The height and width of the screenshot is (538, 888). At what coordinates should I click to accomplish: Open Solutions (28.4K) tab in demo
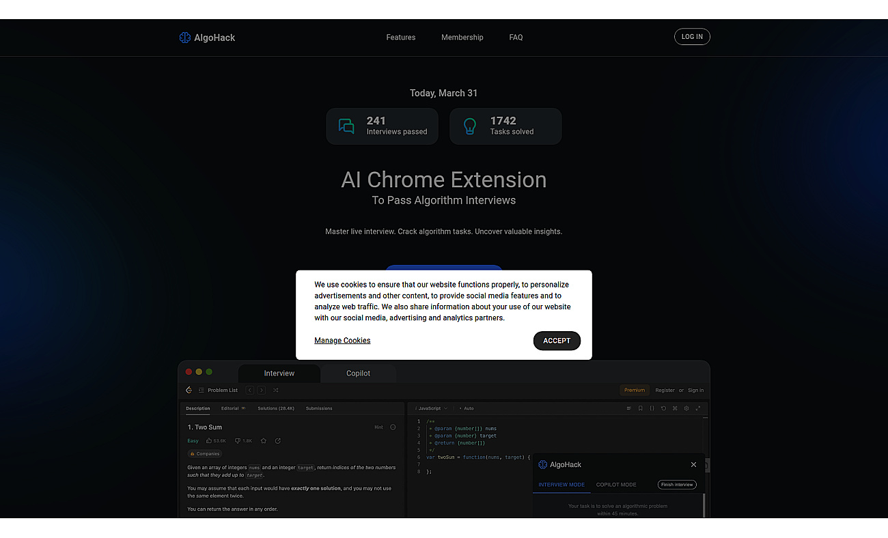276,408
